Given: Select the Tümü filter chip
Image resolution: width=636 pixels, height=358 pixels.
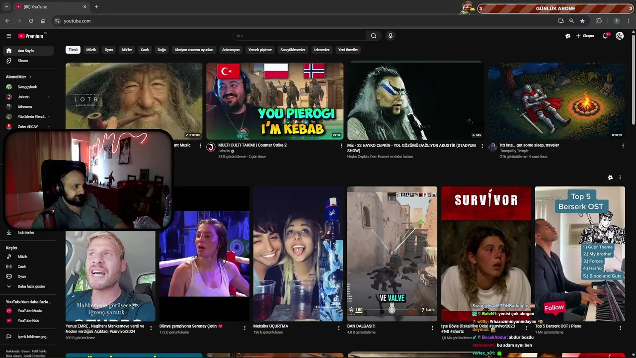Looking at the screenshot, I should [x=73, y=50].
